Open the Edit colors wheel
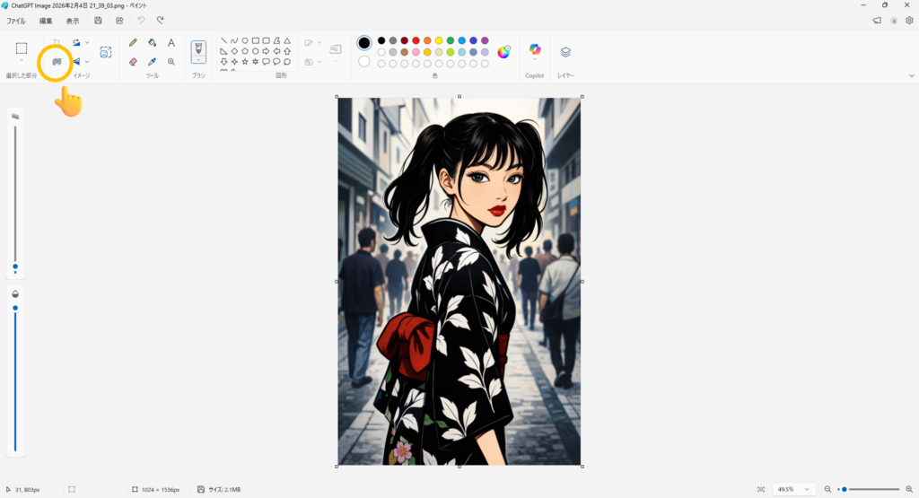Viewport: 919px width, 498px height. [x=503, y=51]
